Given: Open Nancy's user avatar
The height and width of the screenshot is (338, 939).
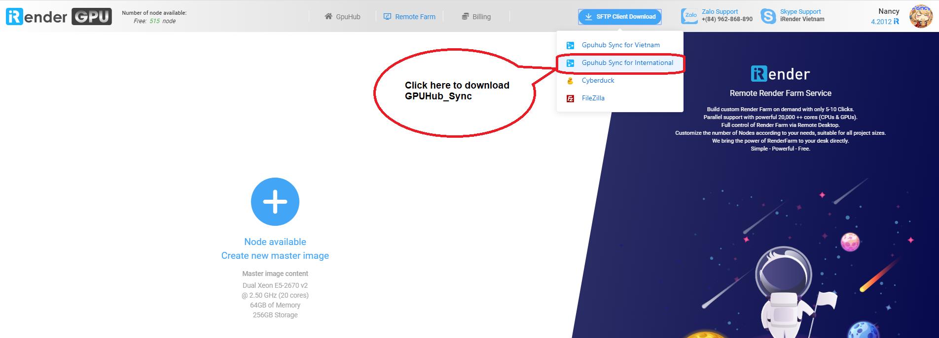Looking at the screenshot, I should coord(920,16).
